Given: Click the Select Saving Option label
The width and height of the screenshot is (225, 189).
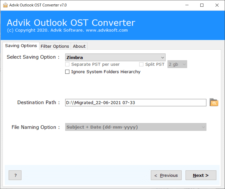Looking at the screenshot, I should 33,57.
